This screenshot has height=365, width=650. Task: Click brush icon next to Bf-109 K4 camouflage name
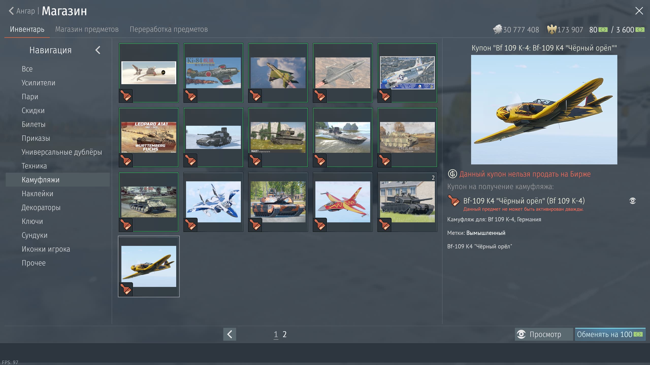pos(454,201)
